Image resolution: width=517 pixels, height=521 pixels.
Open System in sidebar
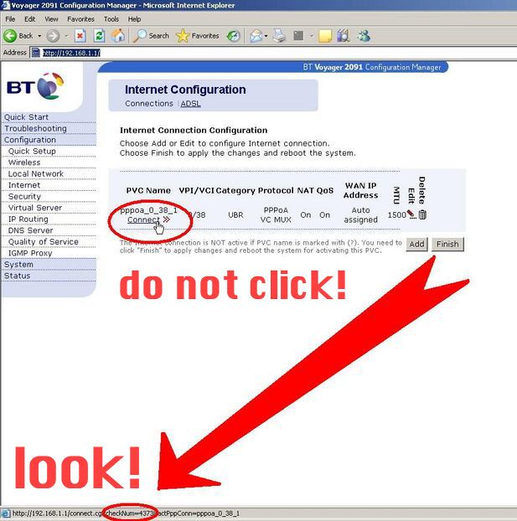[x=18, y=265]
